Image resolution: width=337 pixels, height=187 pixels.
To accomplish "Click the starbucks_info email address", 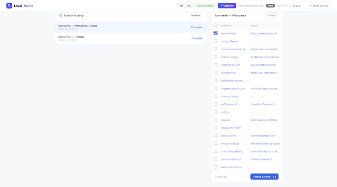I will [265, 73].
